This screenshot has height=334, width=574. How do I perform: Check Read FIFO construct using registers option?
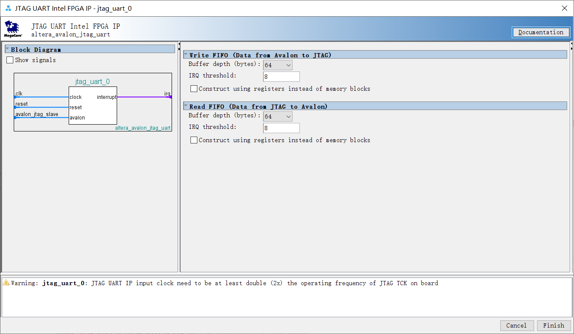click(x=194, y=140)
